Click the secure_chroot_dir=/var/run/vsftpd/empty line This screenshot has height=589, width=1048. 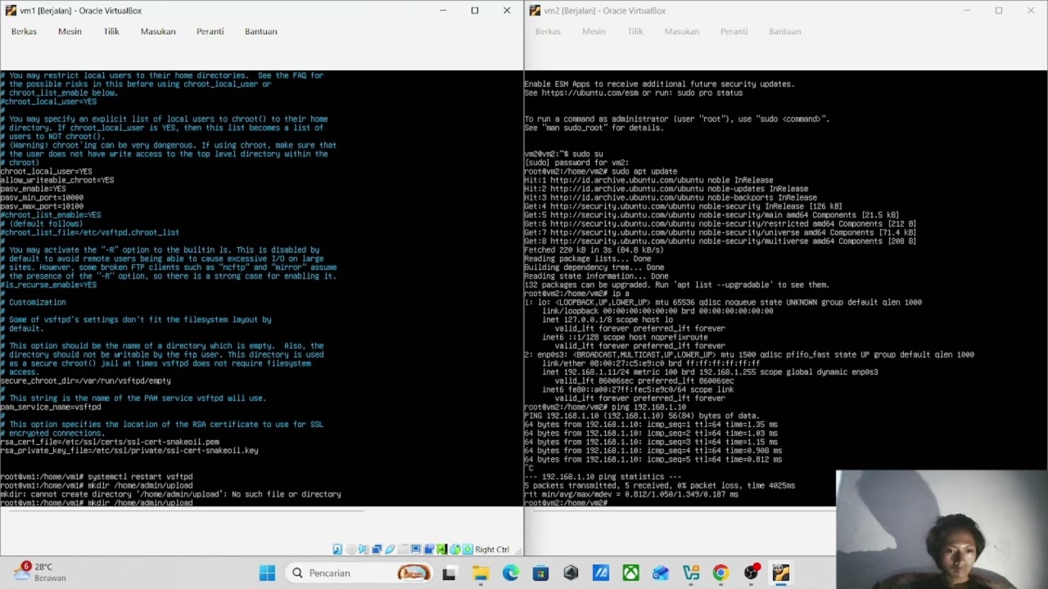pyautogui.click(x=85, y=380)
